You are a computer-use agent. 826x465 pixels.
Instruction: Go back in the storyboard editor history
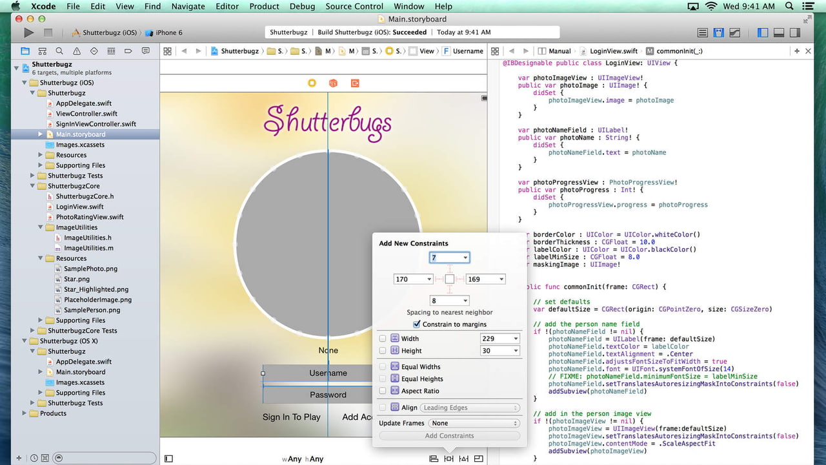tap(184, 51)
